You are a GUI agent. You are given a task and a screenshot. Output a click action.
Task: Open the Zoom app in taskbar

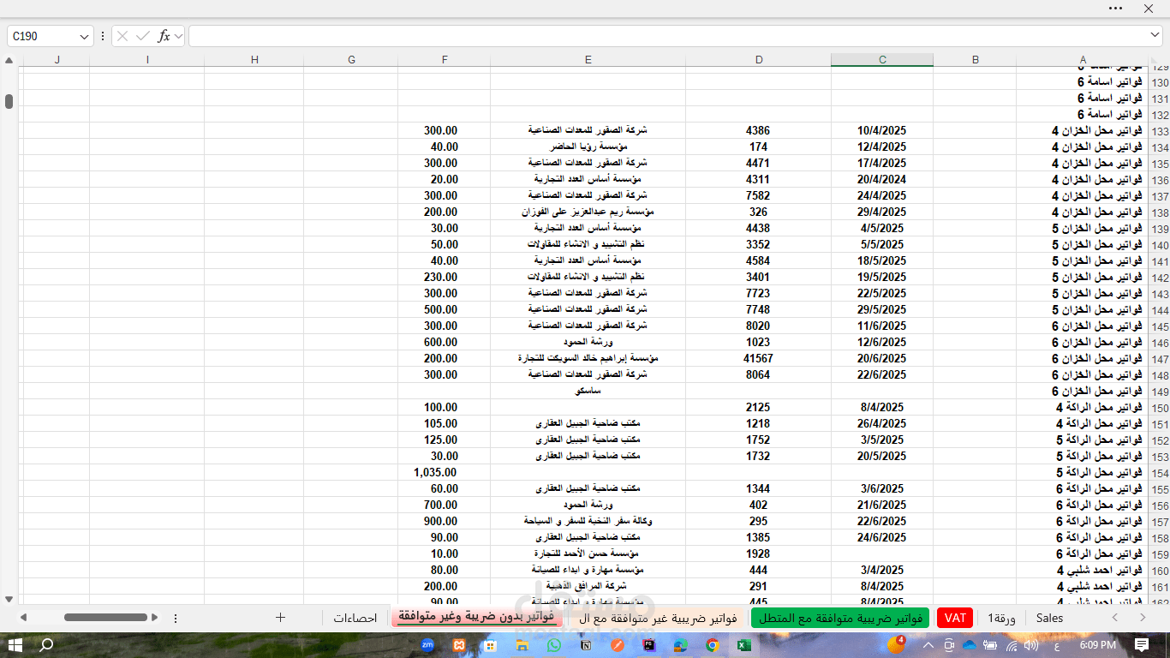coord(427,645)
